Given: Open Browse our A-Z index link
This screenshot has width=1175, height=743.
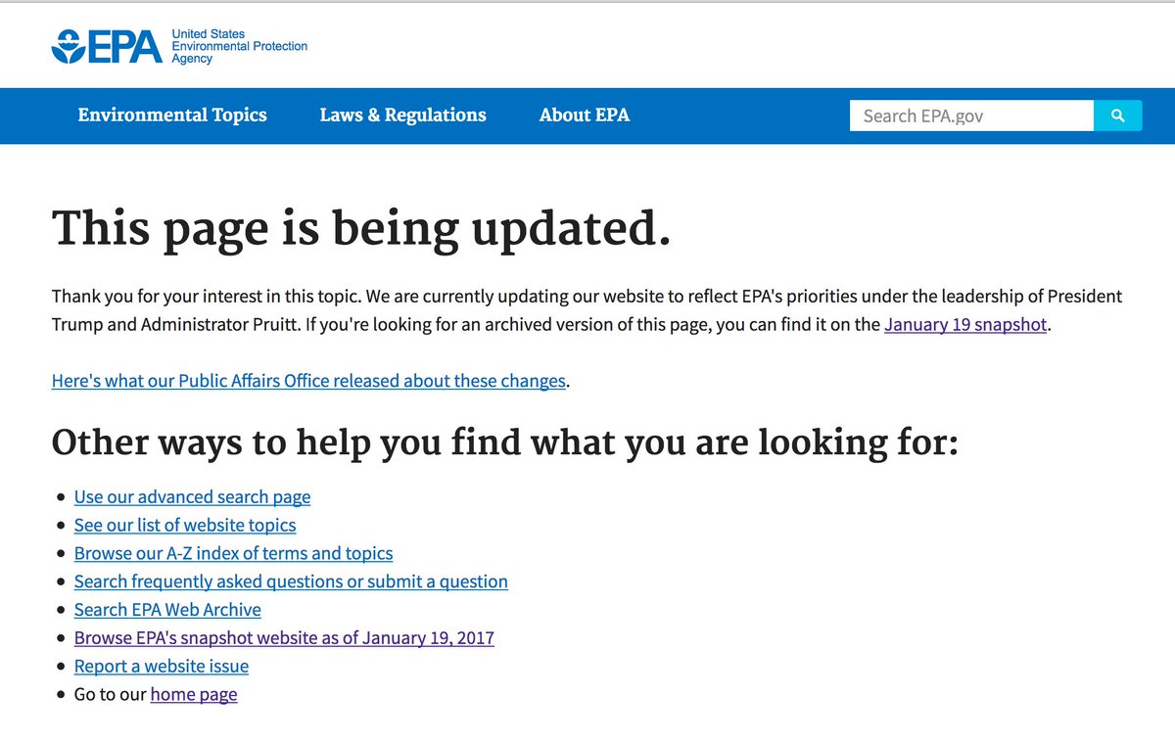Looking at the screenshot, I should click(234, 553).
